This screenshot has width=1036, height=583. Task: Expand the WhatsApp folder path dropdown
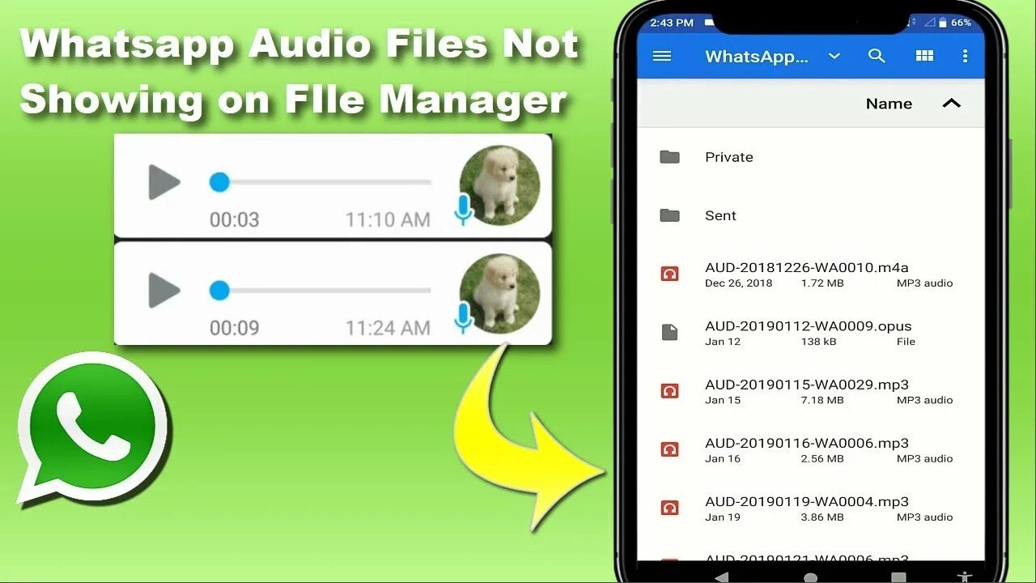[834, 57]
